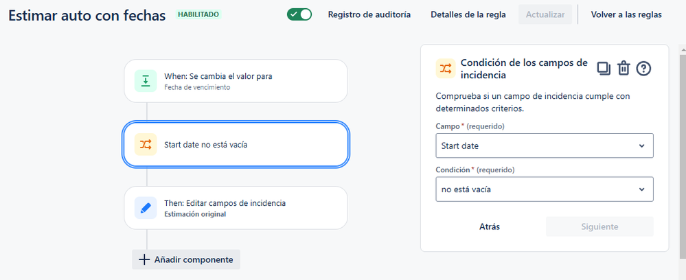Open Detalles de la regla
686x280 pixels.
click(468, 14)
